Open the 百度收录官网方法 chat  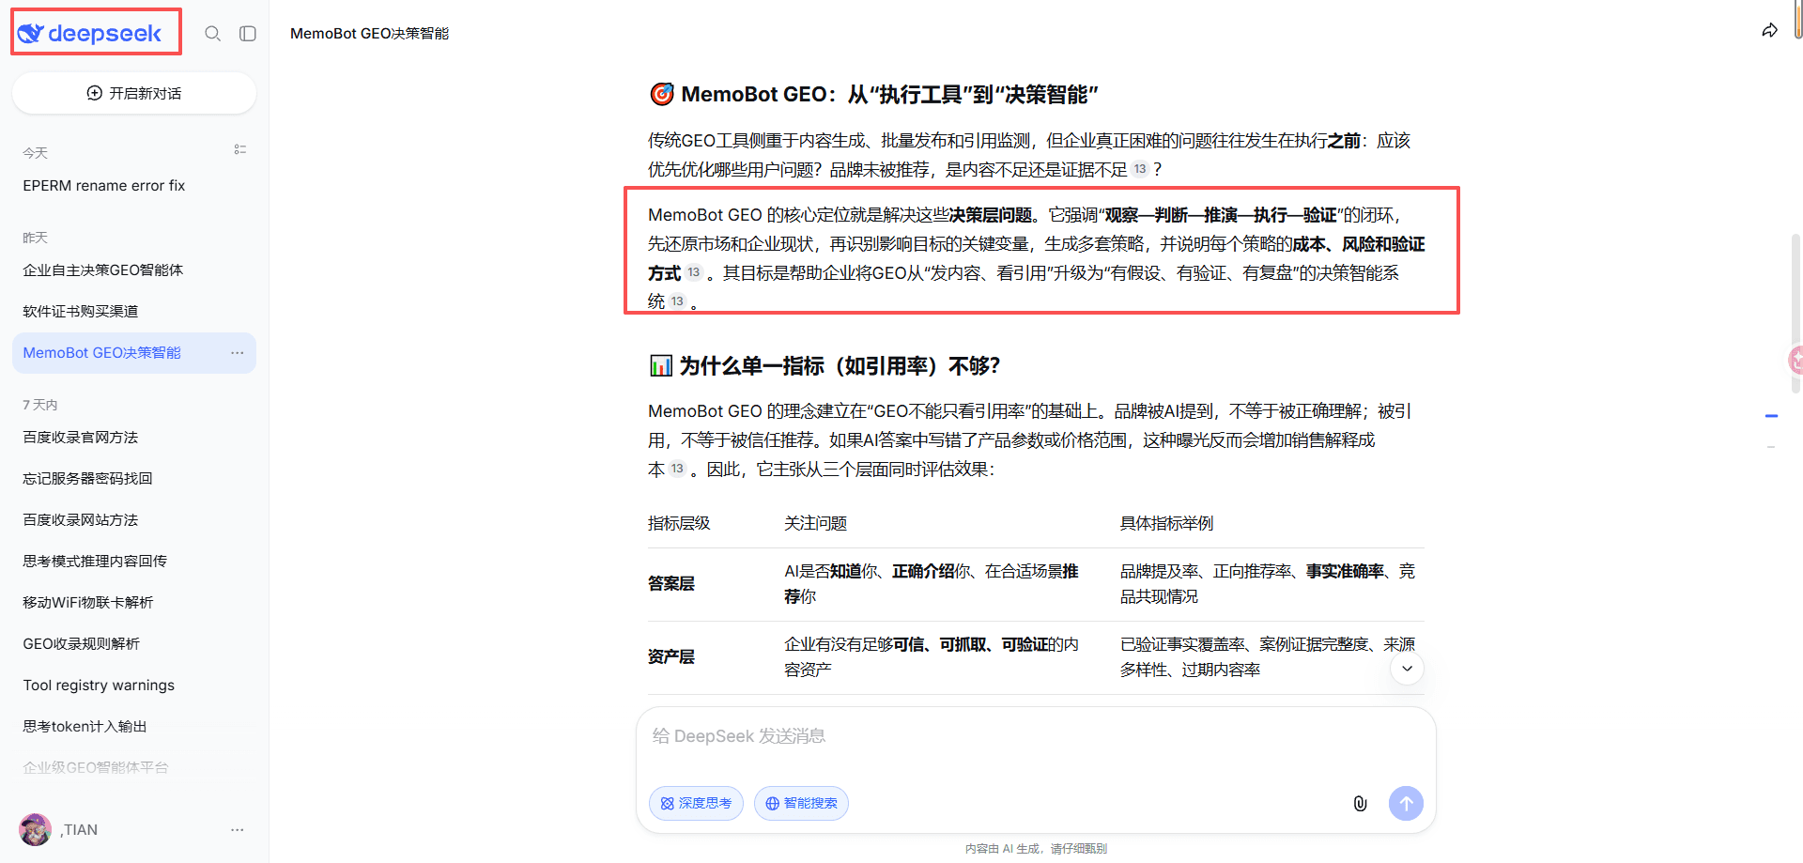coord(134,438)
